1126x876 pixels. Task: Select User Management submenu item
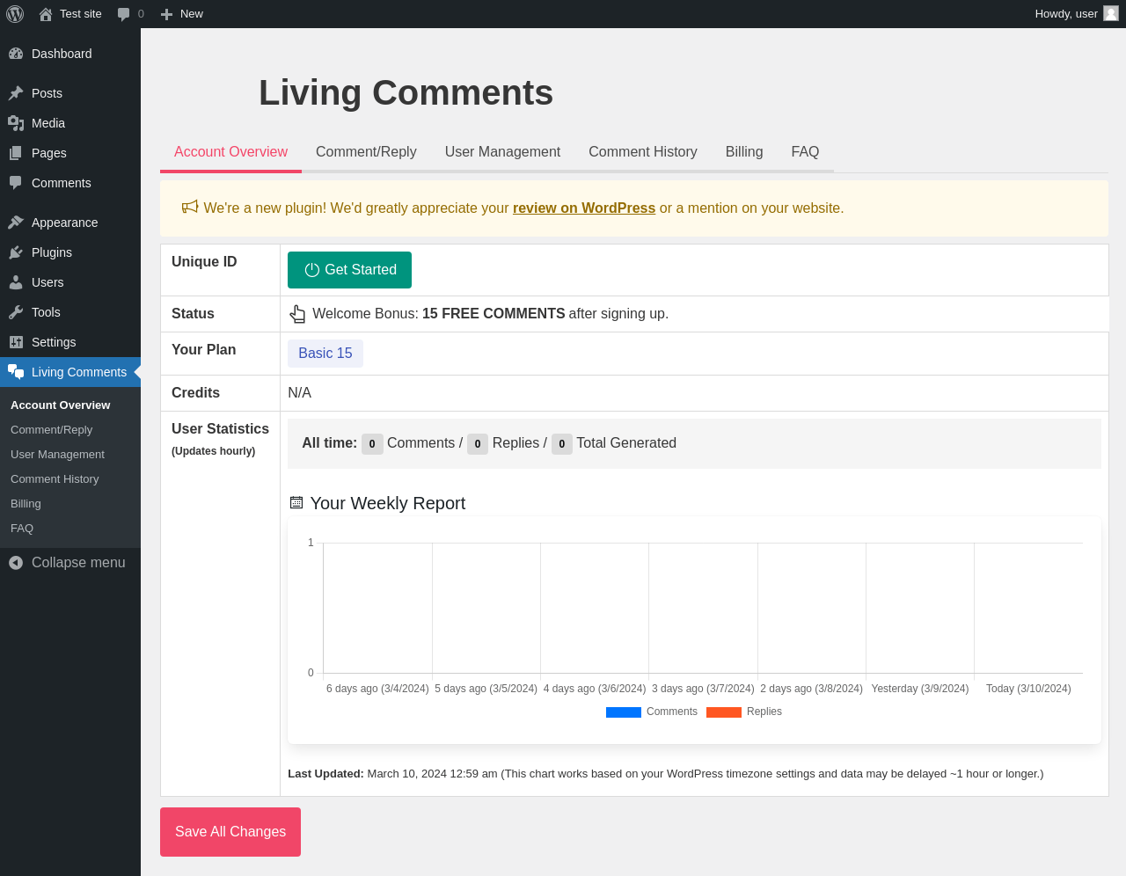(70, 455)
